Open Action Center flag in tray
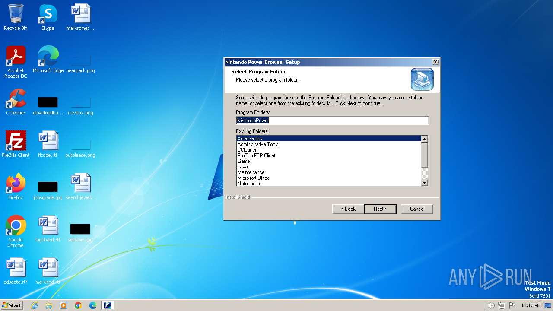553x311 pixels. click(x=512, y=305)
